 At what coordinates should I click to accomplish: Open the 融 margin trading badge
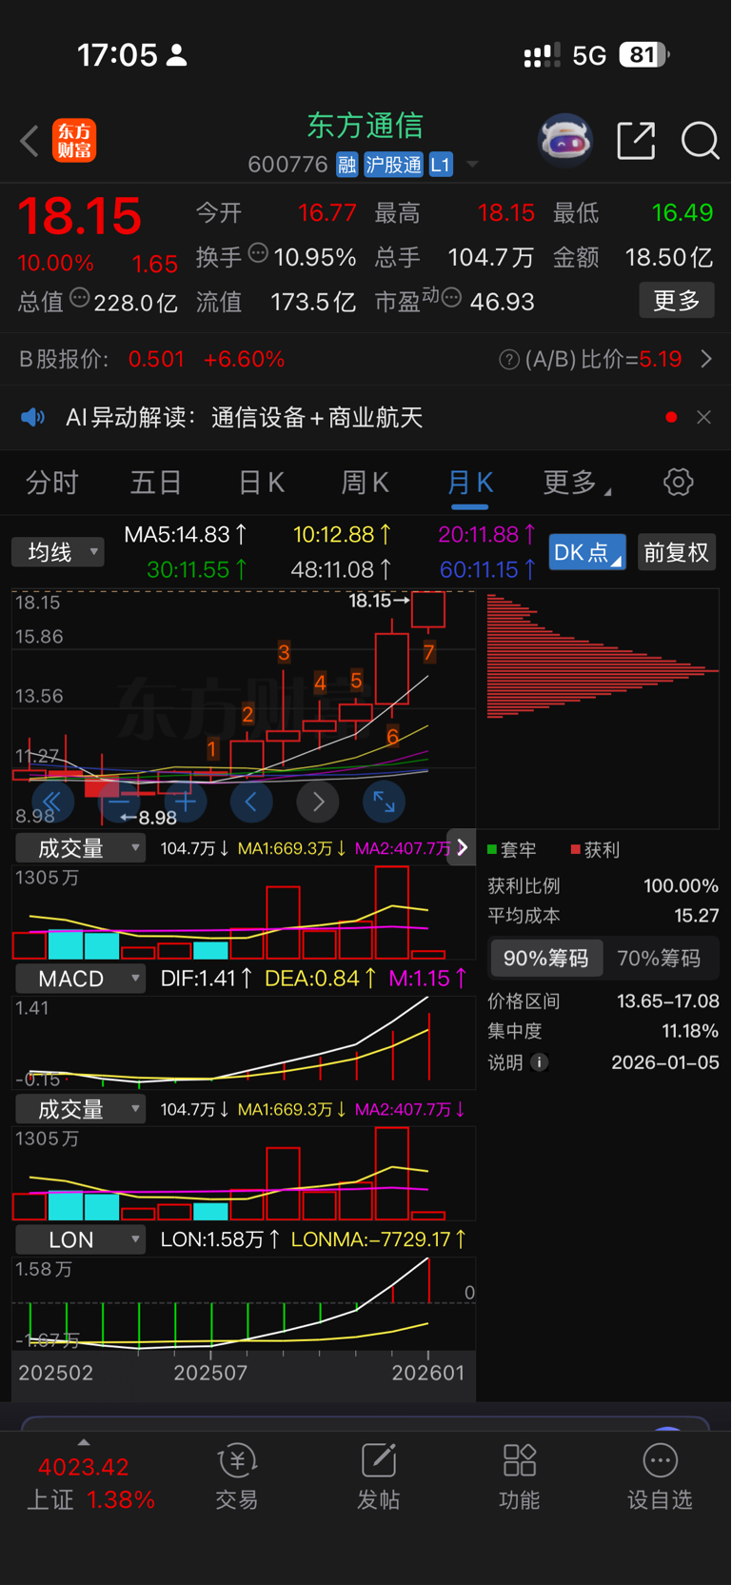point(346,165)
